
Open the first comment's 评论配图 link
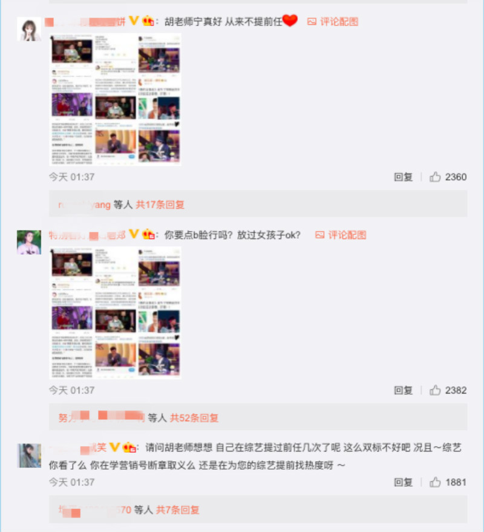point(339,22)
